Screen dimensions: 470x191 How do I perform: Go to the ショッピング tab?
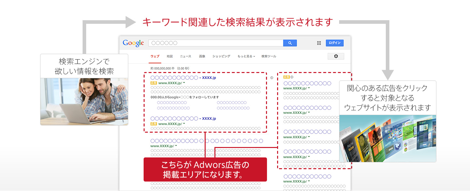point(221,56)
